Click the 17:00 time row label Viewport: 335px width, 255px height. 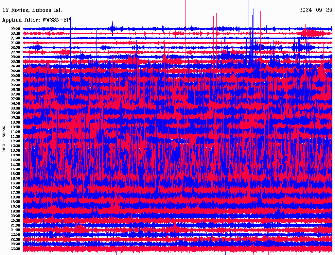[15, 188]
